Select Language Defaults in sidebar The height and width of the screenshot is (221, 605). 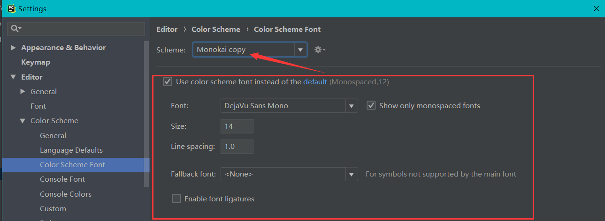point(71,150)
